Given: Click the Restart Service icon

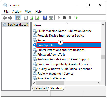Looking at the screenshot, I should pyautogui.click(x=76, y=18).
